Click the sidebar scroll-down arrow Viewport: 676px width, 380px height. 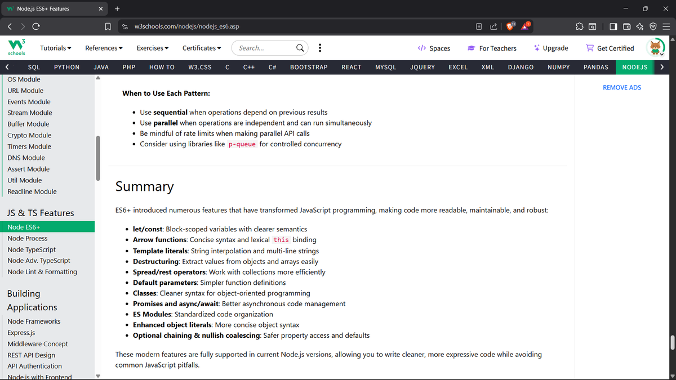(x=97, y=376)
